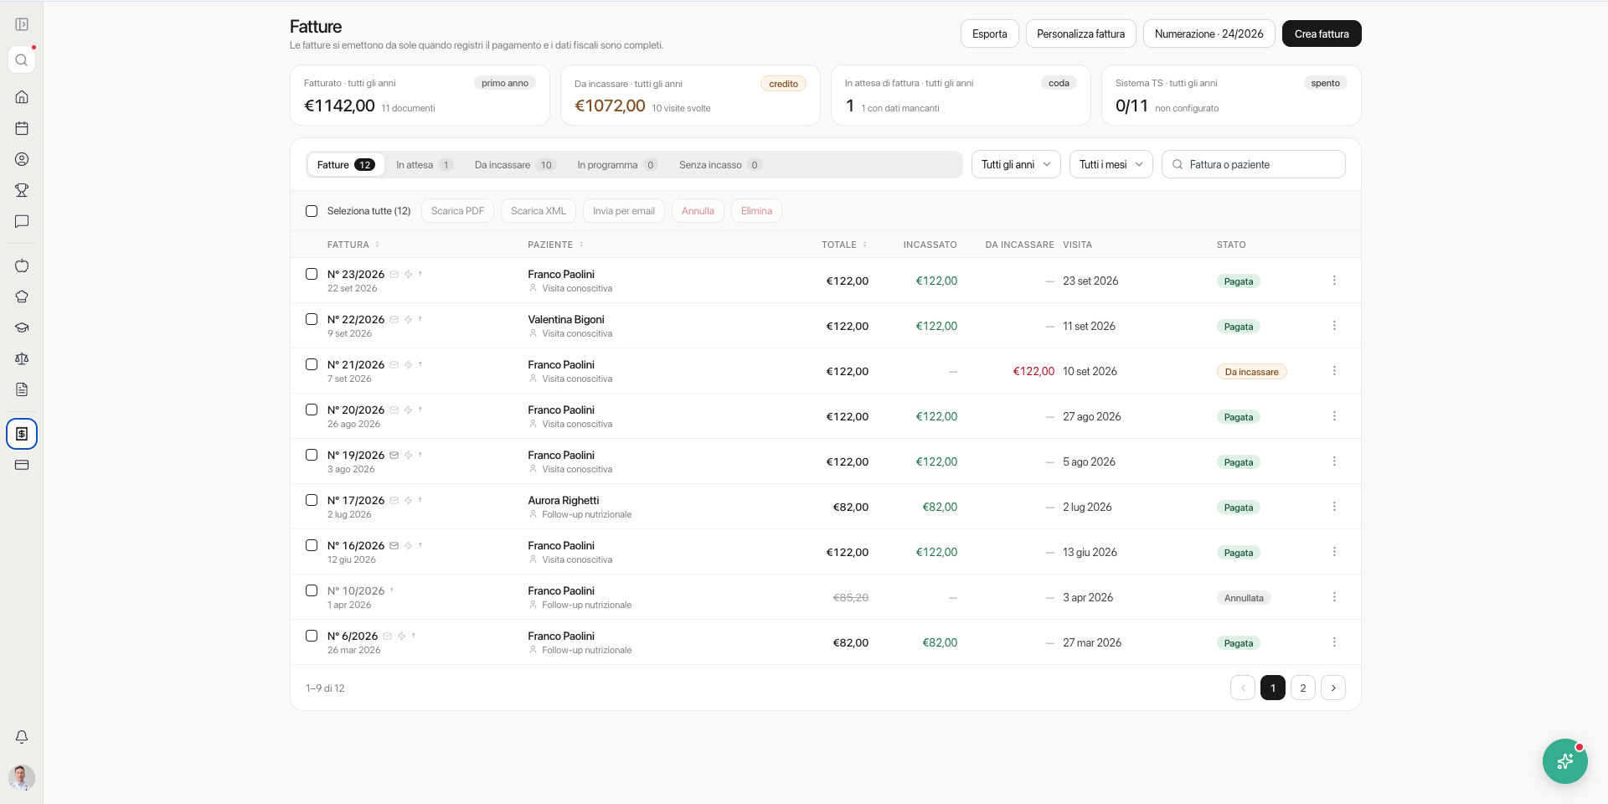Click the Personalizza fattura button
Viewport: 1608px width, 804px height.
pos(1080,33)
